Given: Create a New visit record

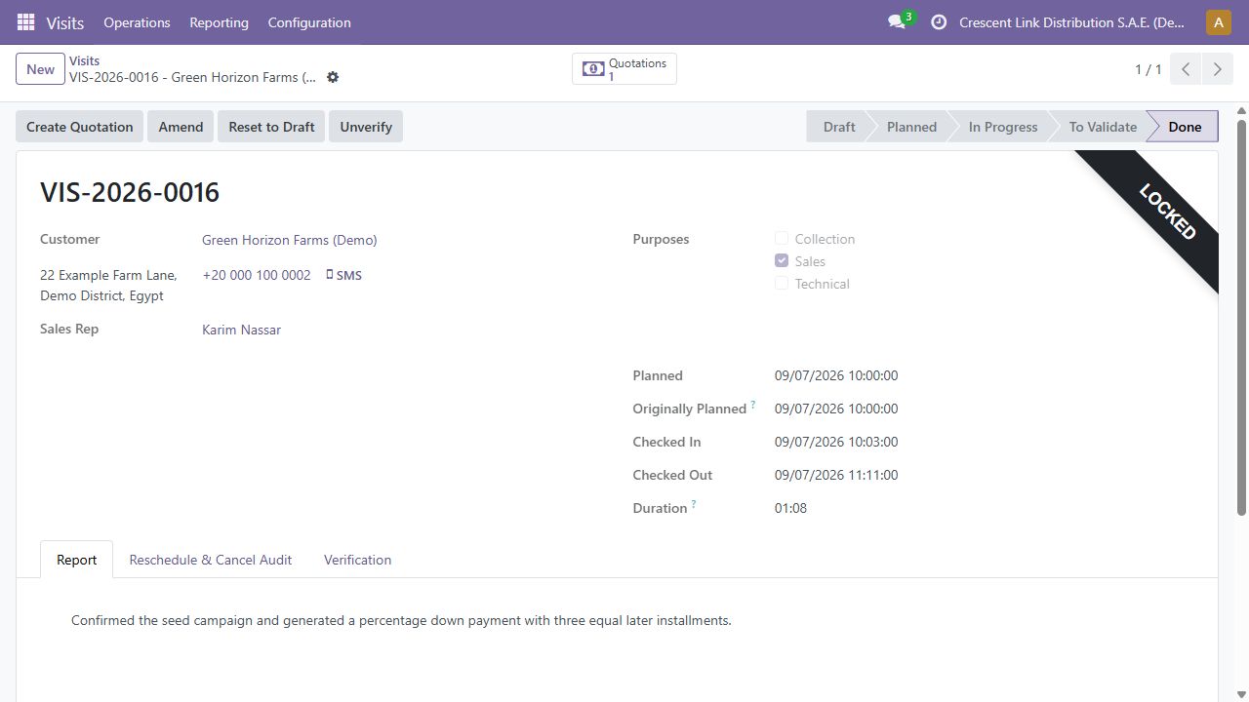Looking at the screenshot, I should point(40,69).
